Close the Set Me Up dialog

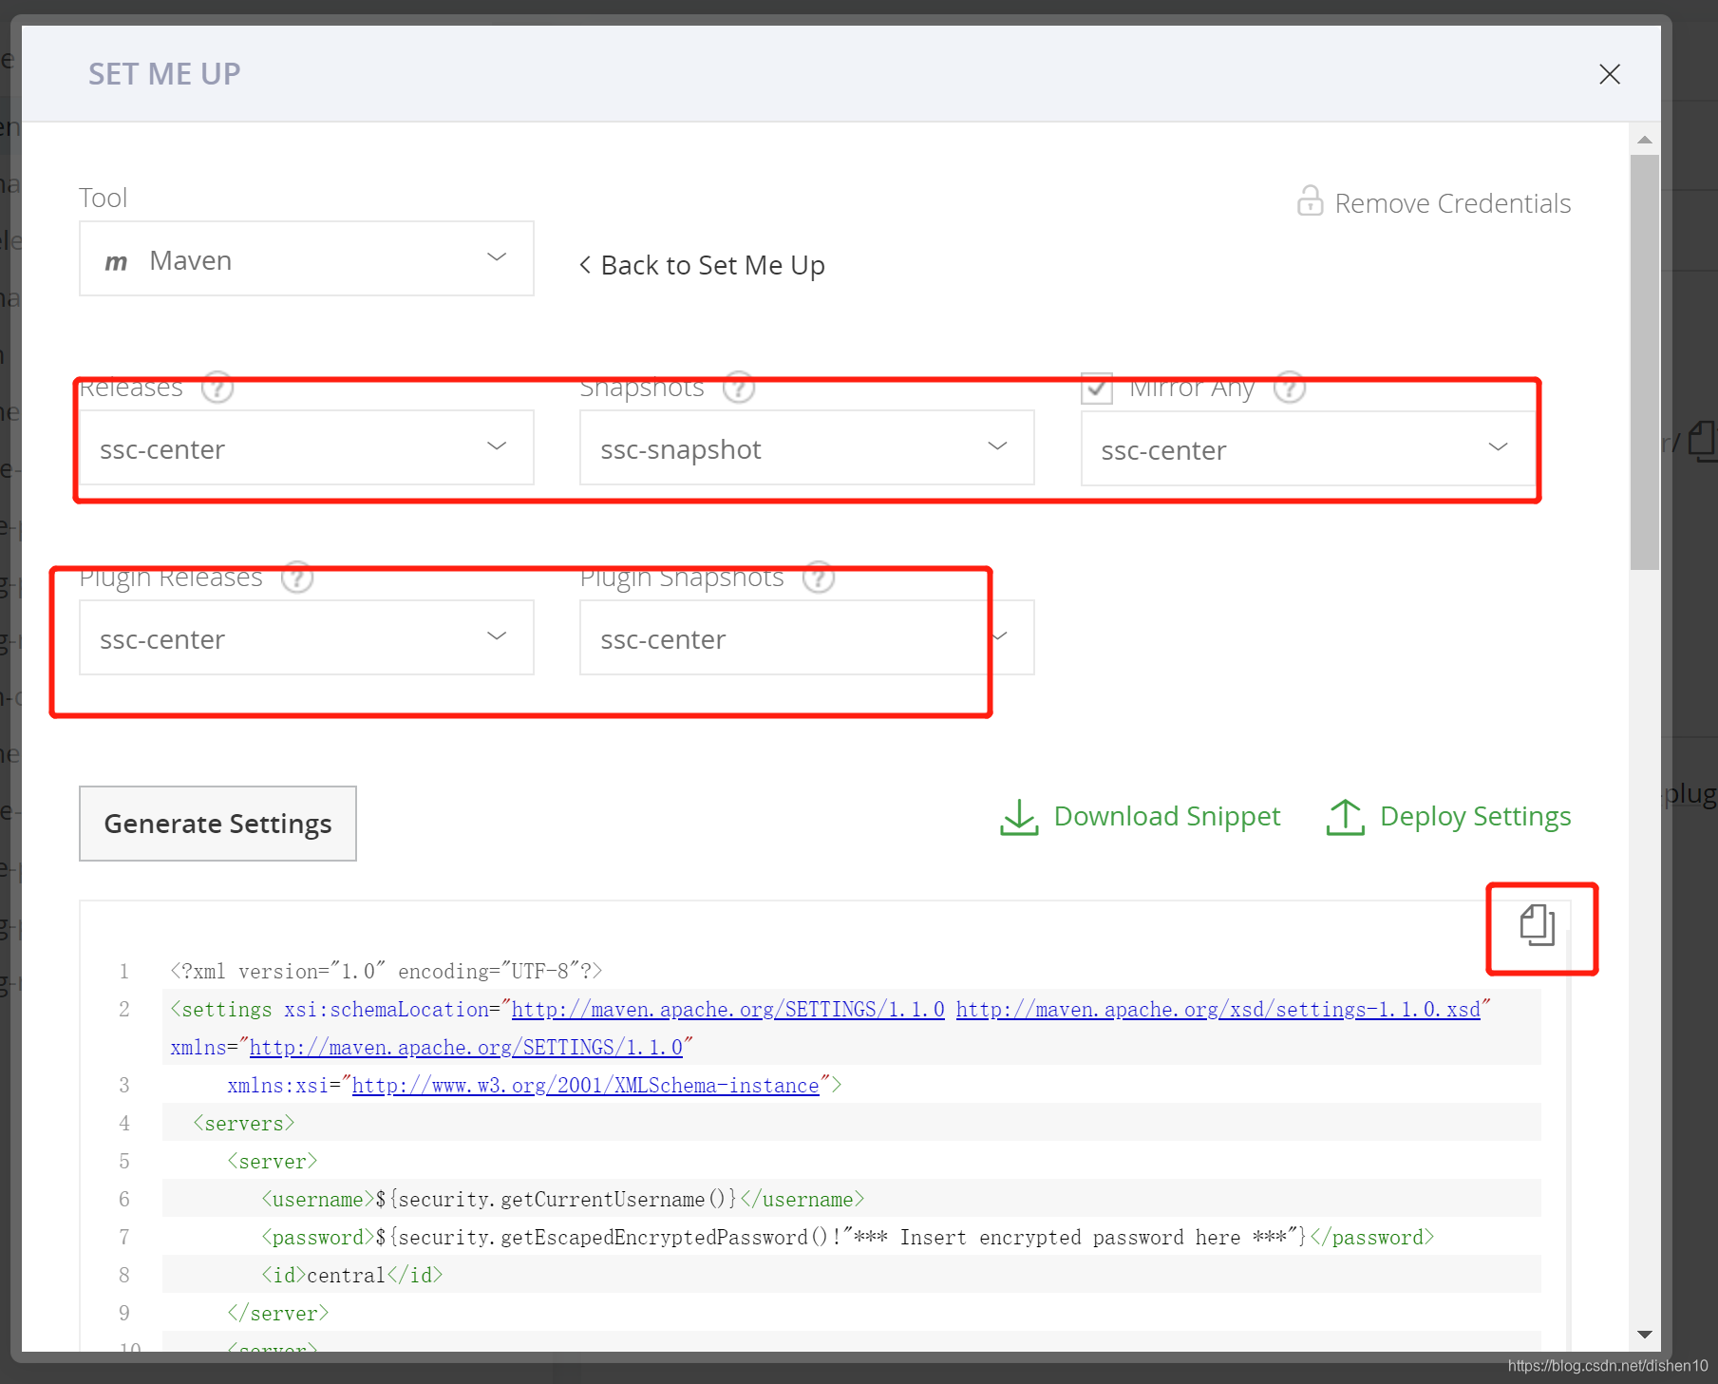pyautogui.click(x=1609, y=74)
